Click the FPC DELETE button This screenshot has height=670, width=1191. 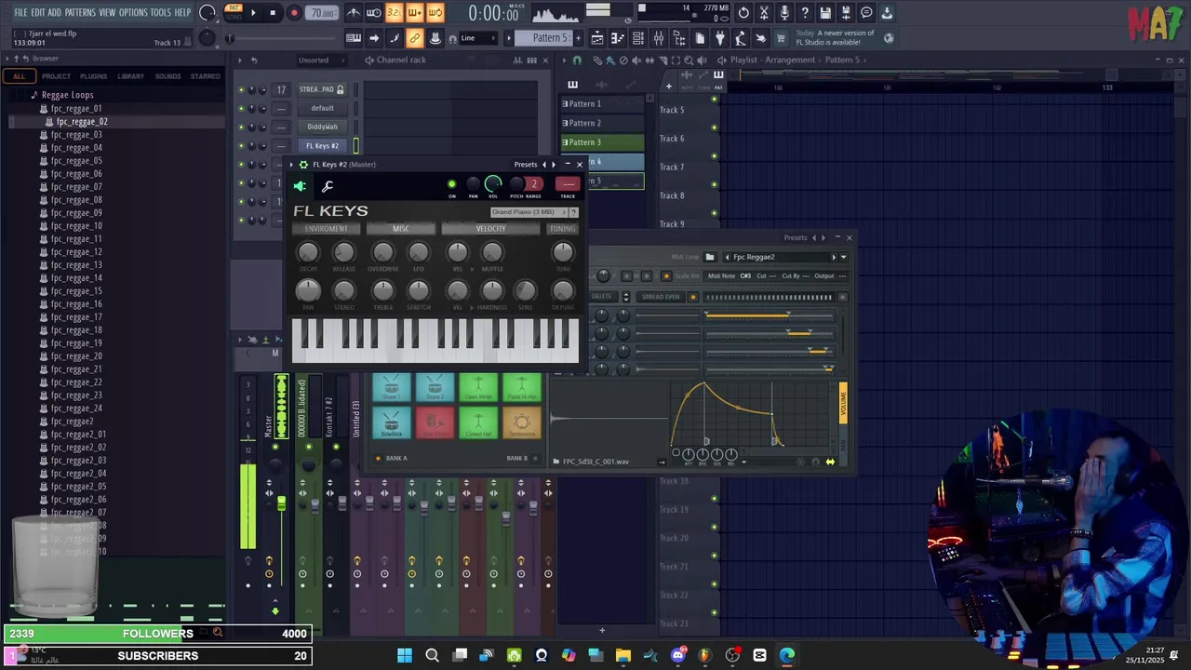click(602, 297)
